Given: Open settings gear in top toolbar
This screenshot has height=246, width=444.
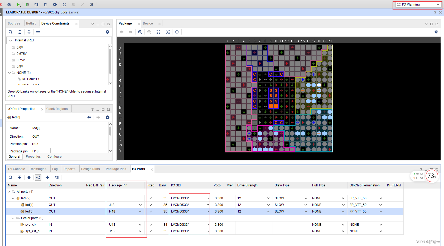Looking at the screenshot, I should (x=55, y=4).
